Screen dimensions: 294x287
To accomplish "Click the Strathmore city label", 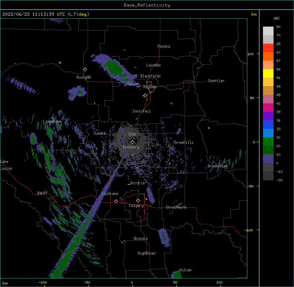I will (x=176, y=207).
